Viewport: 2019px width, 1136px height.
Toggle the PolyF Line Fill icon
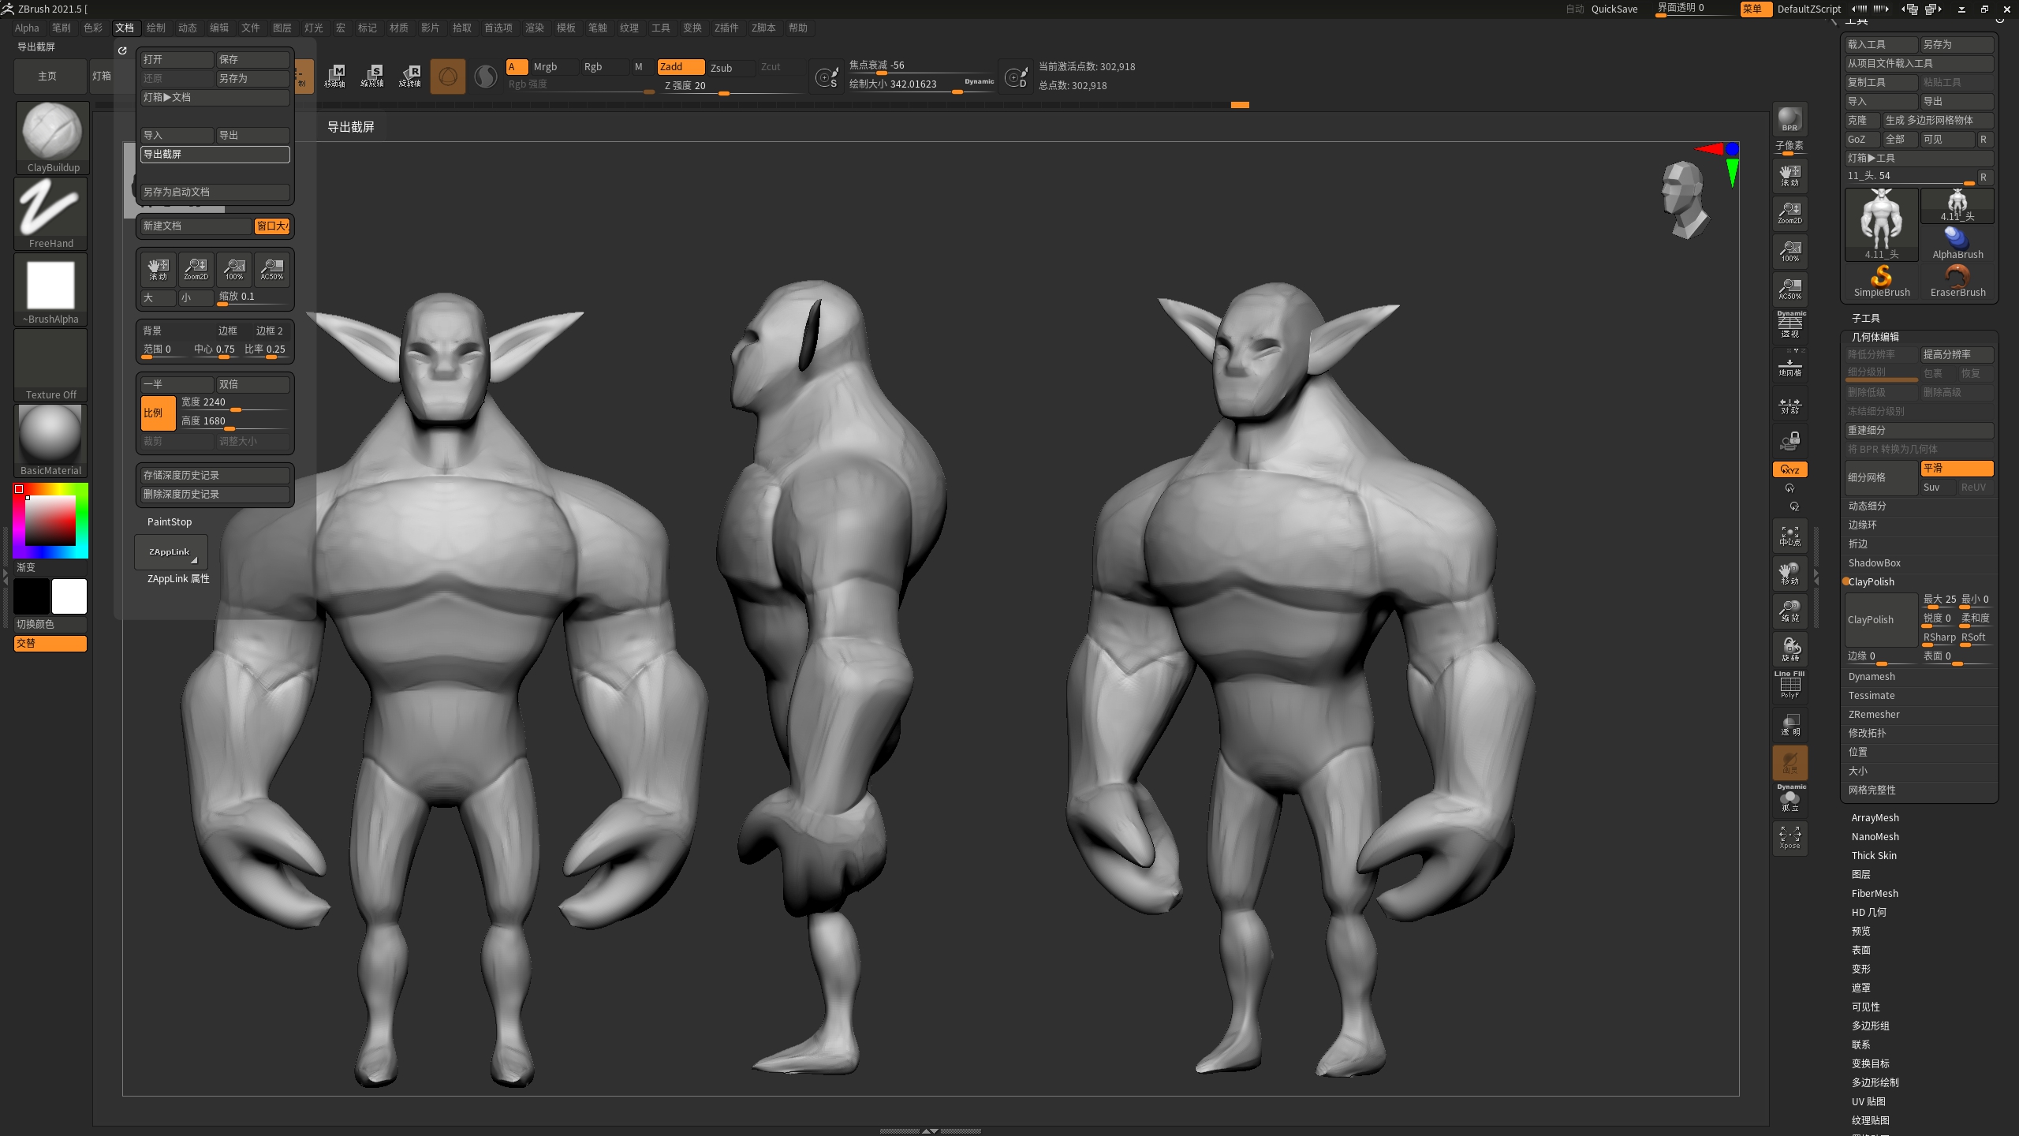pos(1789,686)
